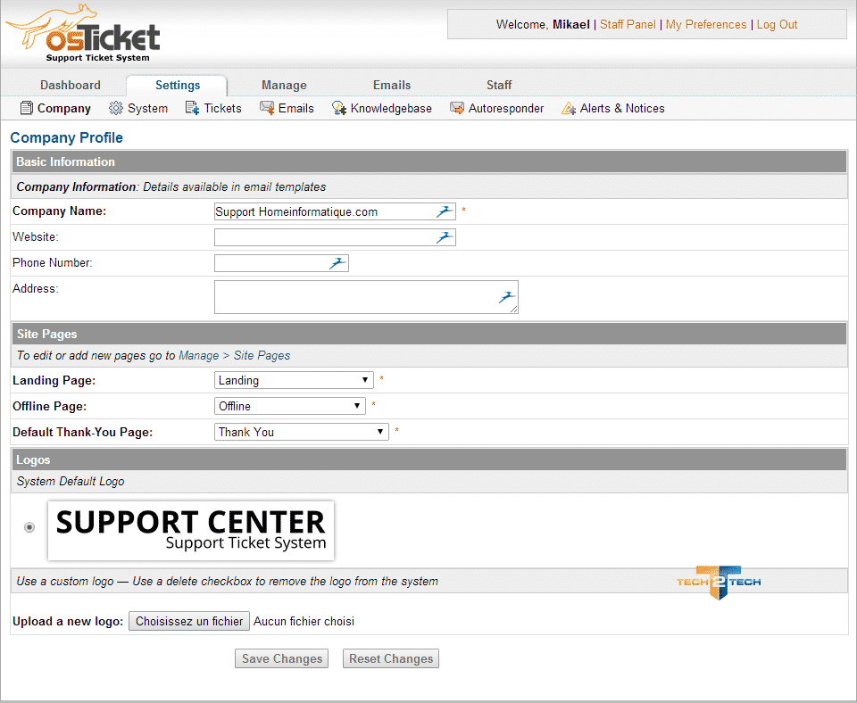This screenshot has width=857, height=703.
Task: Switch to the Dashboard tab
Action: coord(71,85)
